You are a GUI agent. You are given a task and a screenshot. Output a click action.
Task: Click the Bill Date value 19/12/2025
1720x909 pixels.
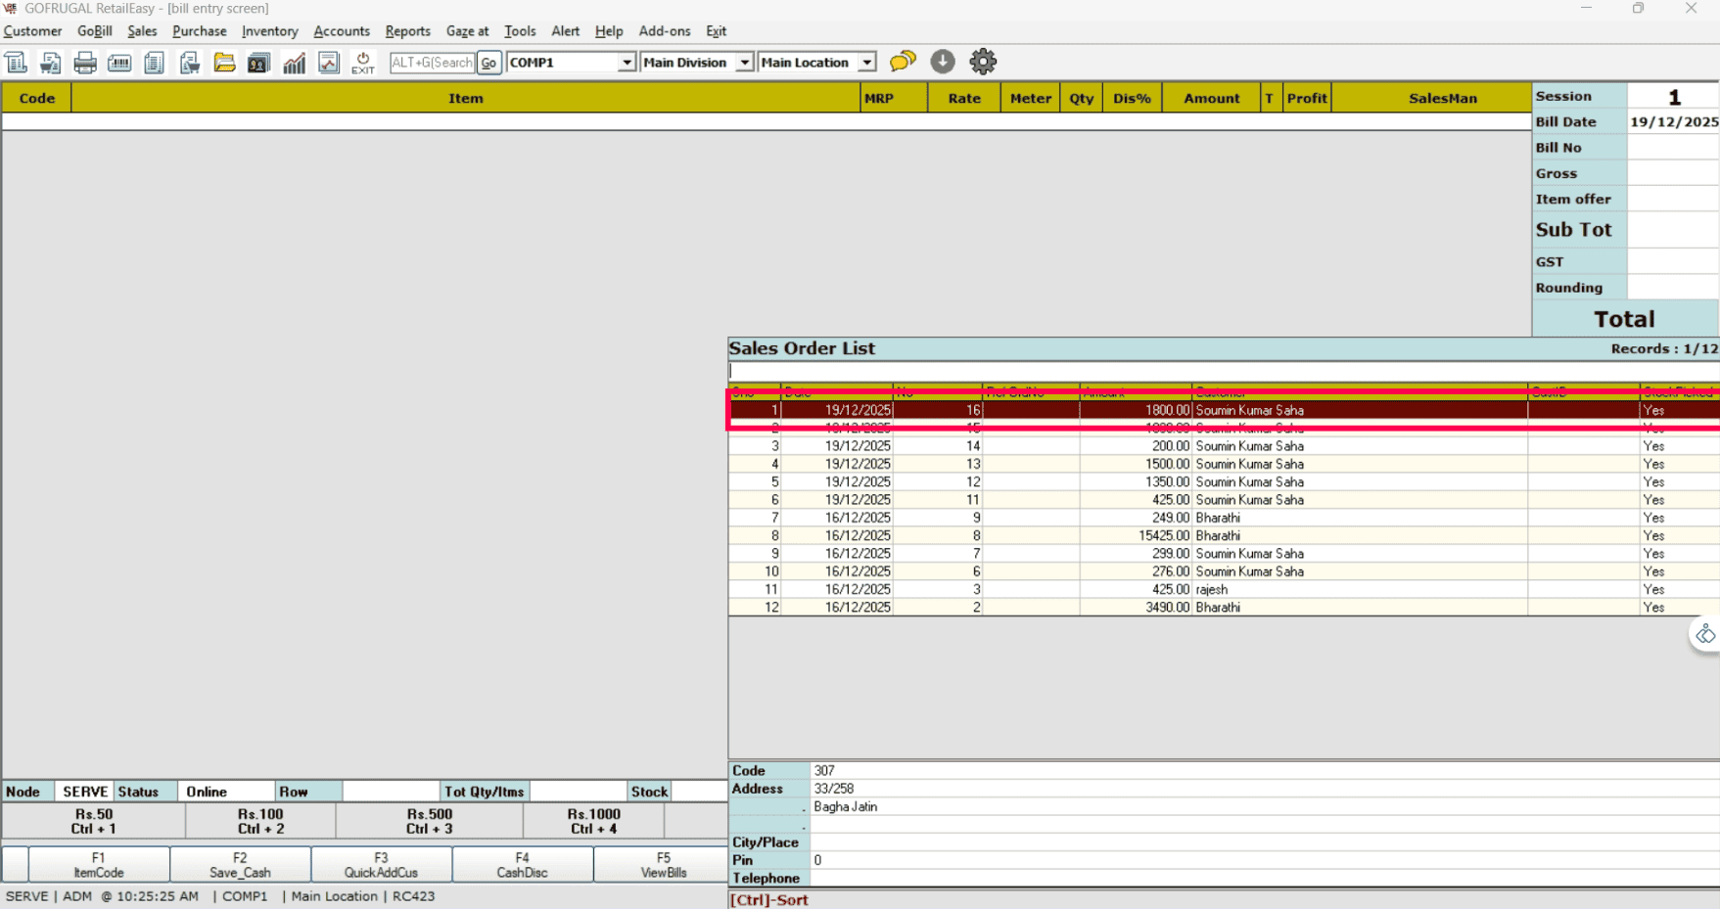(1673, 122)
